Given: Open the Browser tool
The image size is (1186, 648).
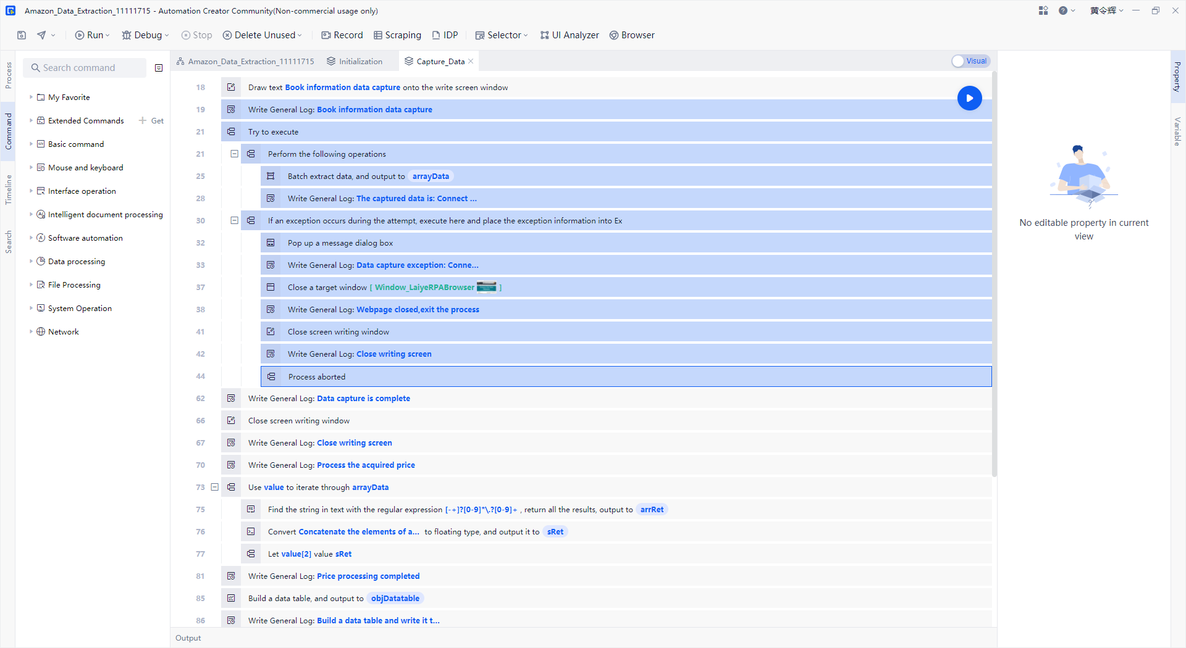Looking at the screenshot, I should 632,35.
